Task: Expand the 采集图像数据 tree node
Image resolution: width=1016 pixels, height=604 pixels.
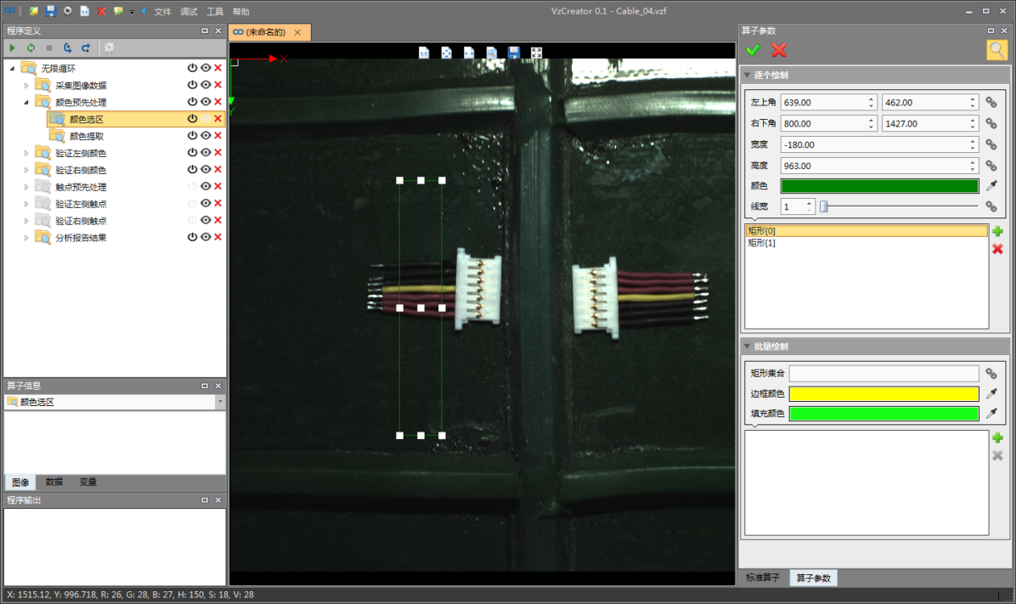Action: (x=26, y=85)
